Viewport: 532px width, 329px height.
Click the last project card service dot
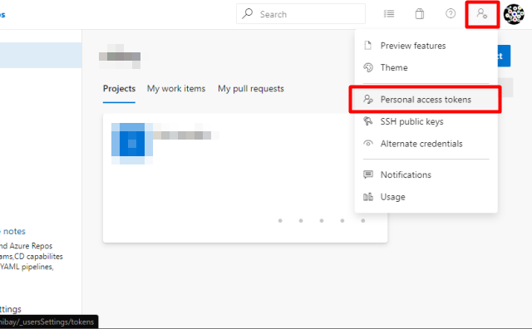coord(363,221)
